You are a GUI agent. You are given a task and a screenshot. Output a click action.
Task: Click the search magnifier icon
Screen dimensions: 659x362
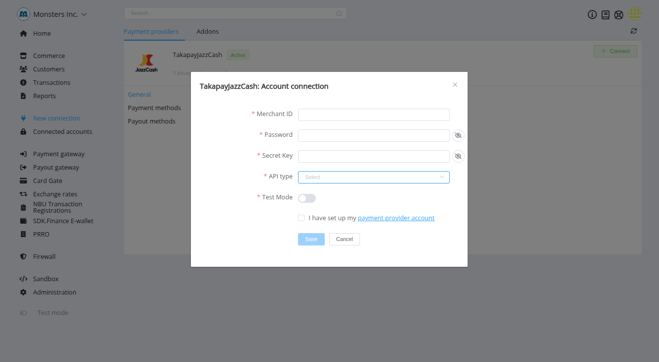point(339,13)
